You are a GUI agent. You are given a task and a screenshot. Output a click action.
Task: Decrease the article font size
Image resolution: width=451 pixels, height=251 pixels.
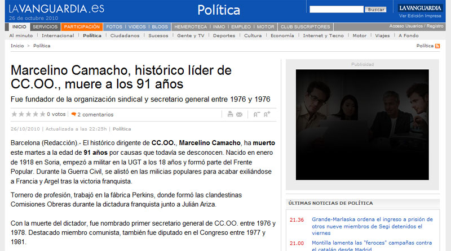pyautogui.click(x=257, y=114)
